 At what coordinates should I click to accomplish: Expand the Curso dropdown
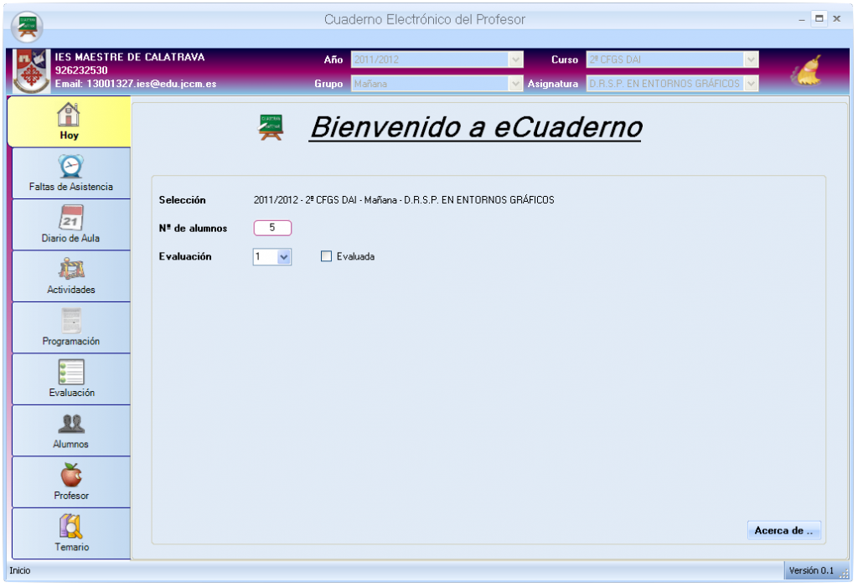tap(751, 59)
